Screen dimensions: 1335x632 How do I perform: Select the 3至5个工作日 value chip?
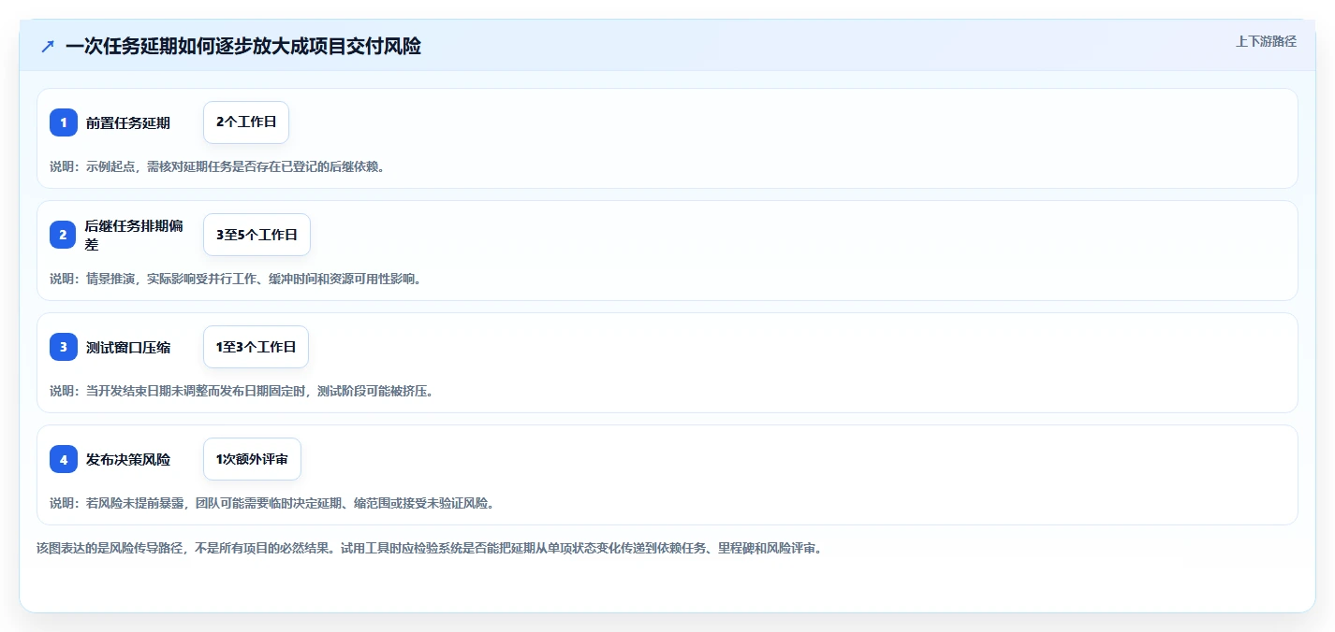click(x=257, y=235)
